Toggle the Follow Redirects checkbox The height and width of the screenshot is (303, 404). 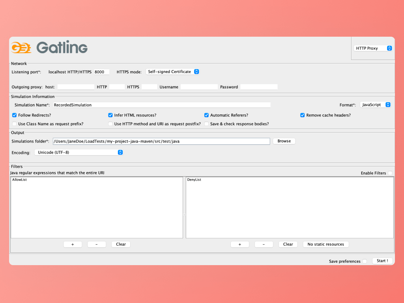pos(15,115)
